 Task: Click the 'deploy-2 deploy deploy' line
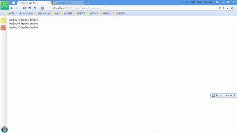click(23, 24)
